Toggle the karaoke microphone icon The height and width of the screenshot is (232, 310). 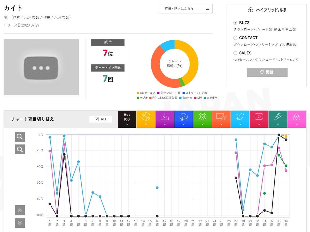coord(278,119)
